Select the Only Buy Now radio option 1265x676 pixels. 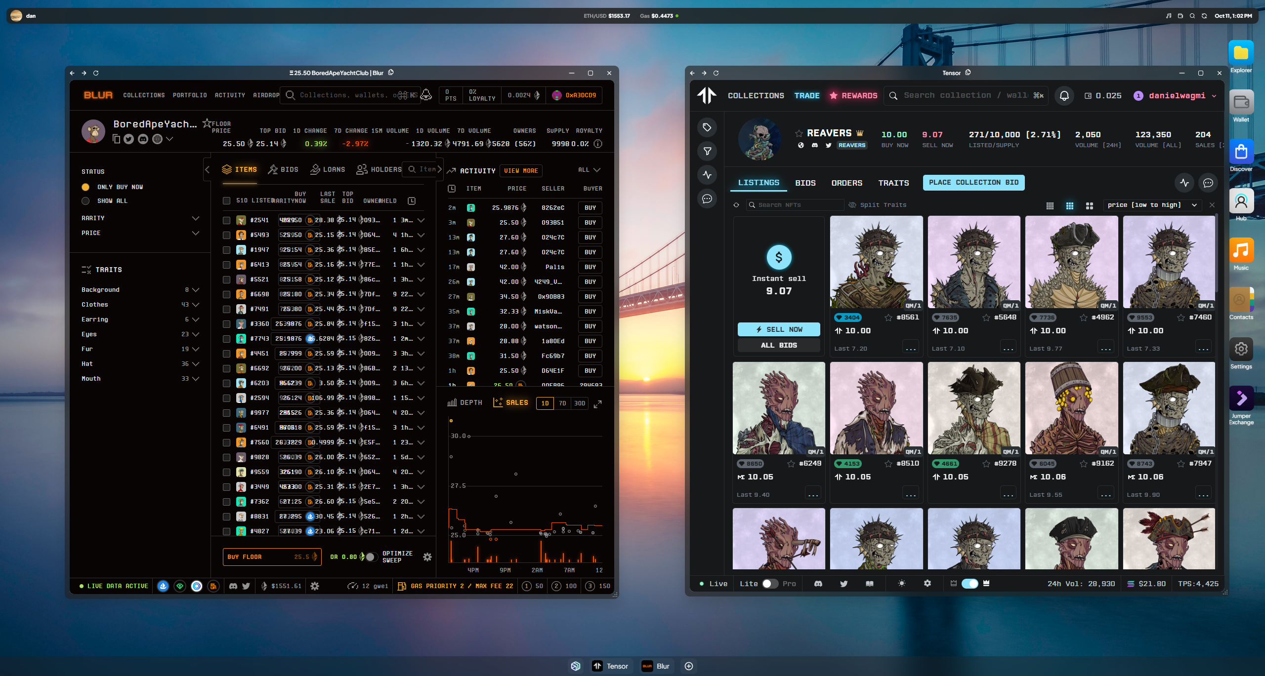click(x=85, y=187)
